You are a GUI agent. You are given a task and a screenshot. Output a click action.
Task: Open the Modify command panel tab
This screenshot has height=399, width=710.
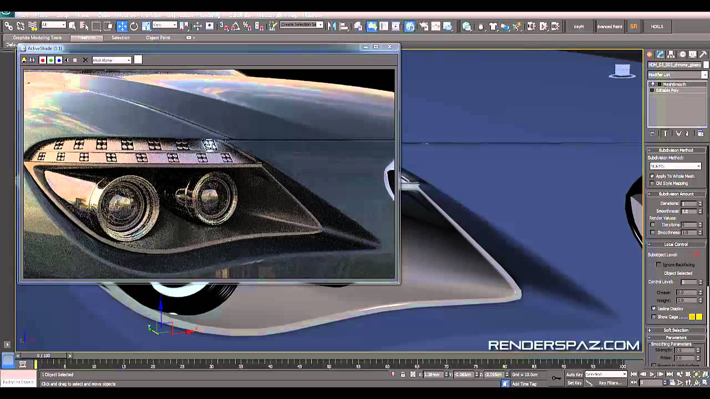click(660, 54)
